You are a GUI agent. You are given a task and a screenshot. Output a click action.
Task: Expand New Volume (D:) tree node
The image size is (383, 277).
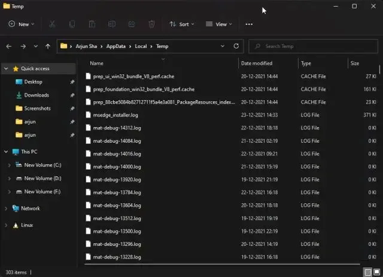point(10,179)
